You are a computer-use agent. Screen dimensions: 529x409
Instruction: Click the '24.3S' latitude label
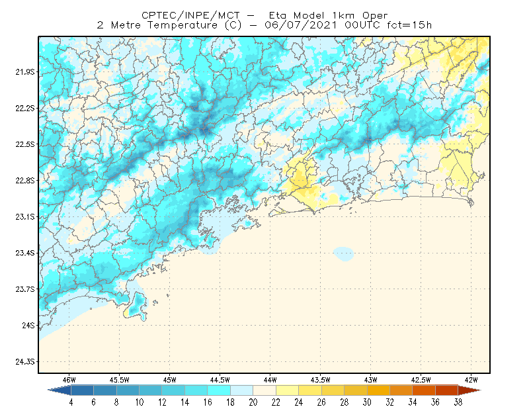coord(25,362)
